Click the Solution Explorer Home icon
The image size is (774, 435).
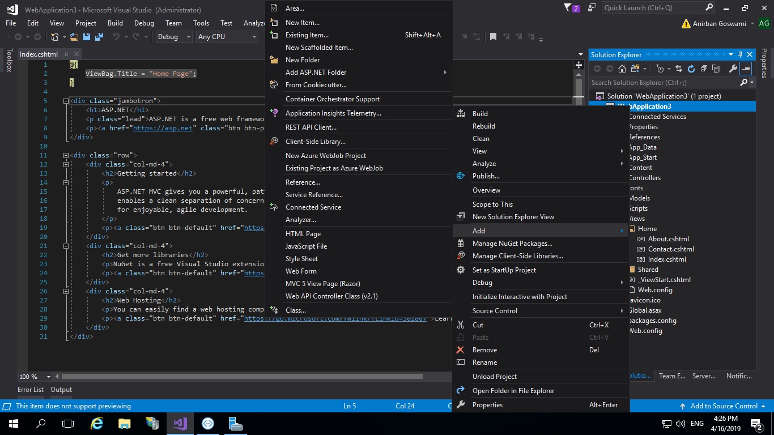coord(623,69)
